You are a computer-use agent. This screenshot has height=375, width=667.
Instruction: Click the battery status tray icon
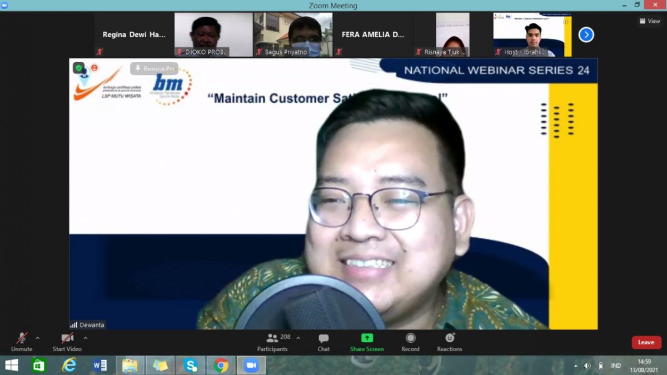601,366
